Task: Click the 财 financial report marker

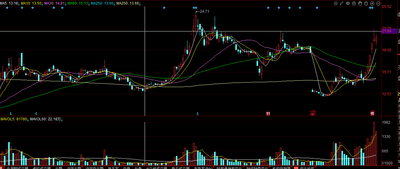Action: click(x=268, y=113)
